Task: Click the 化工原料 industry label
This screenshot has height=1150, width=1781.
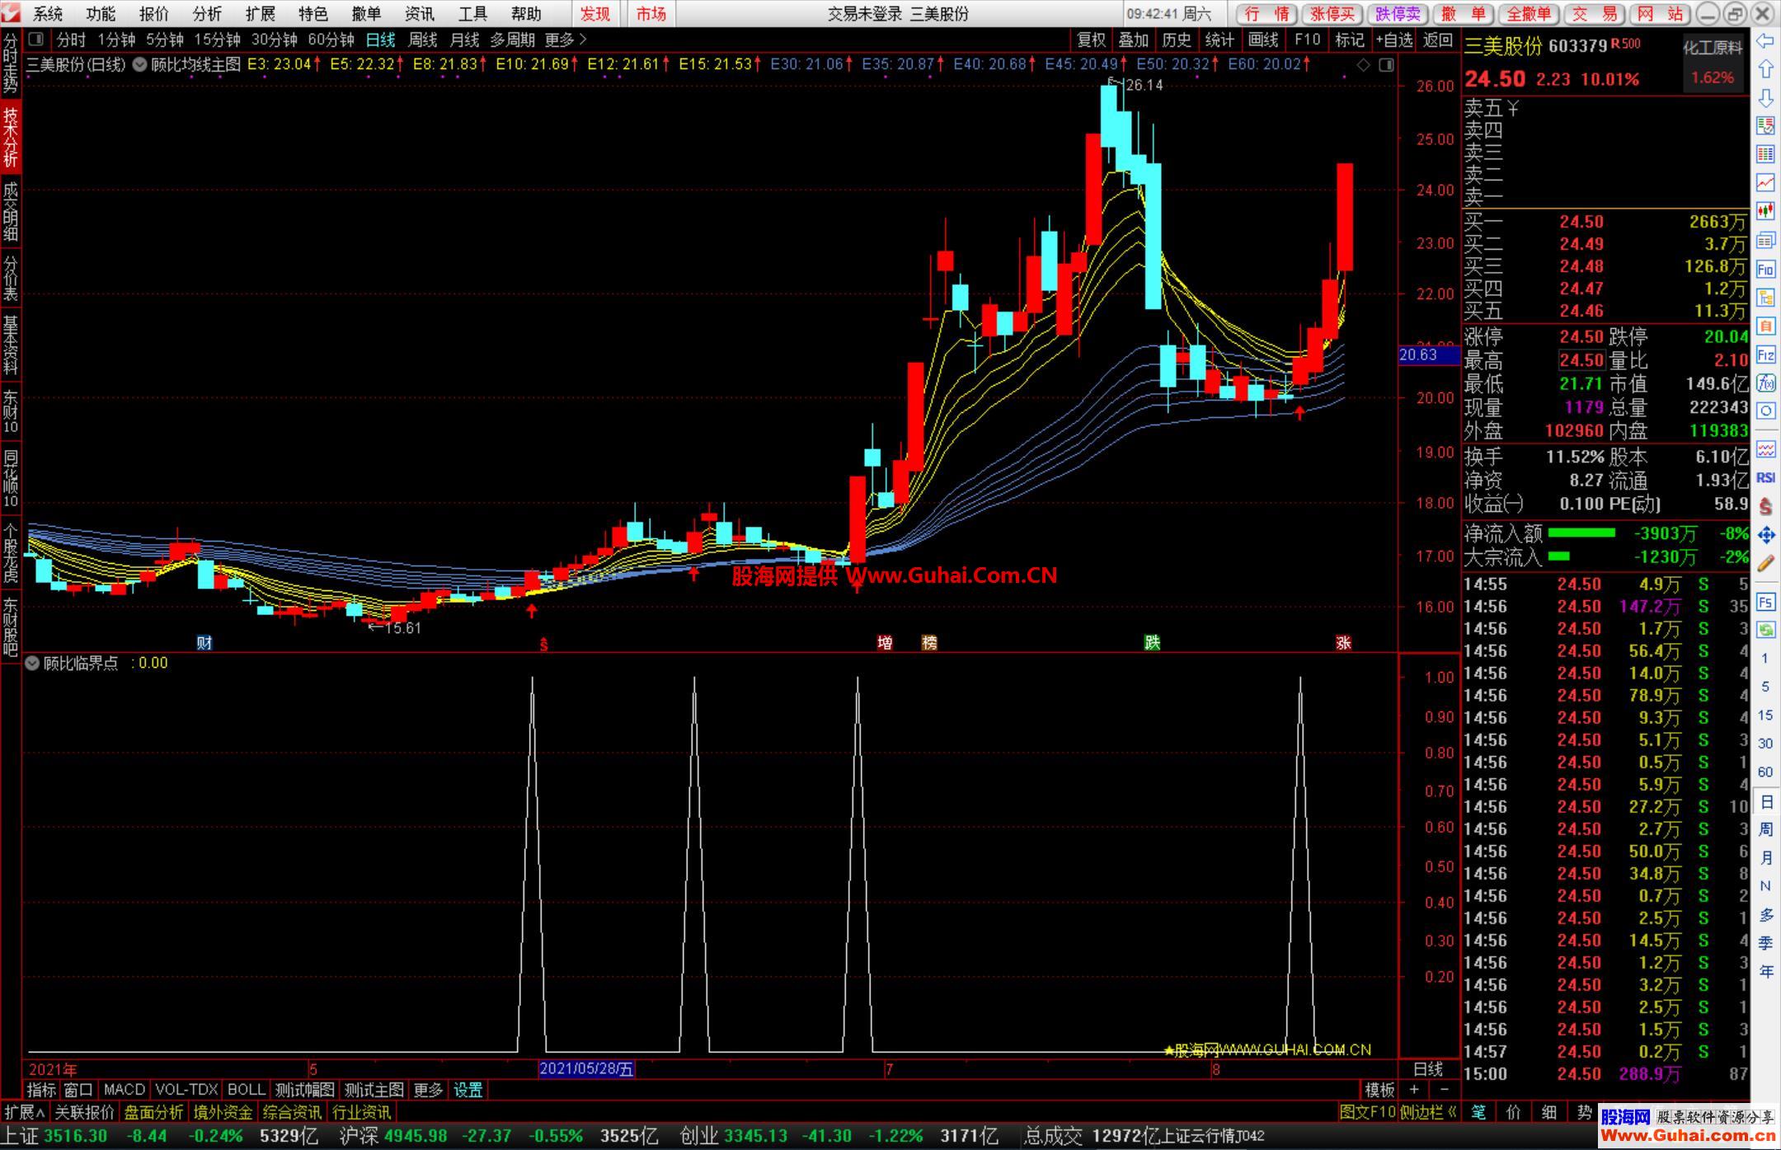Action: tap(1713, 48)
